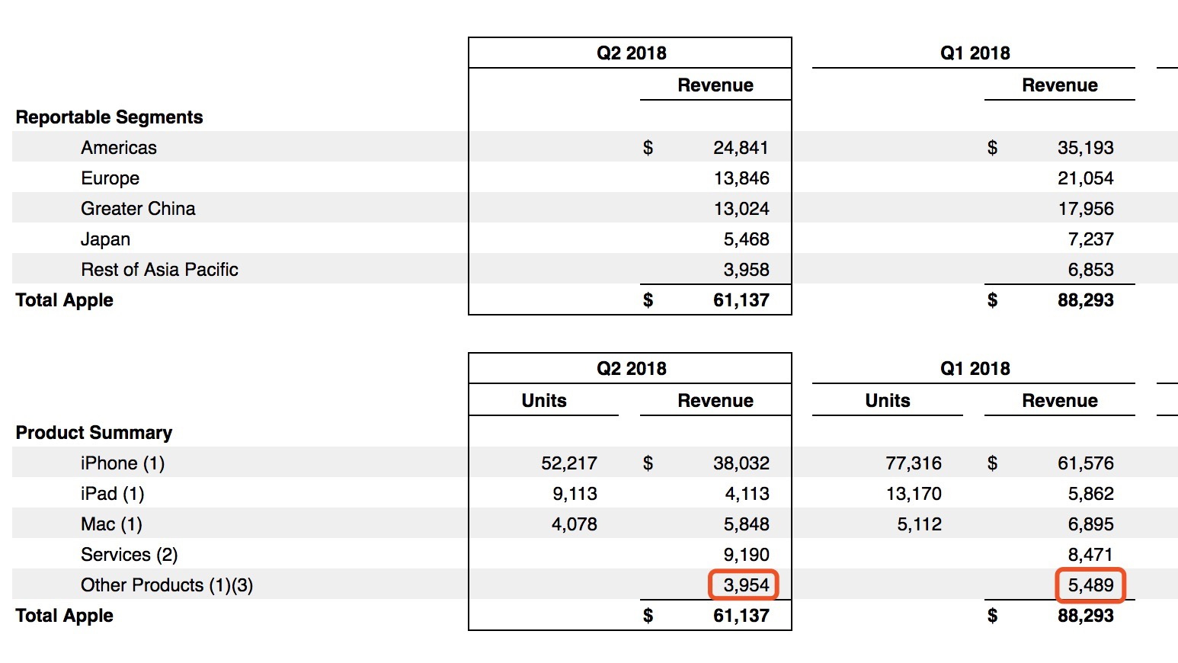Select Europe Q2 2018 revenue 13,846
The image size is (1178, 663).
coord(741,178)
